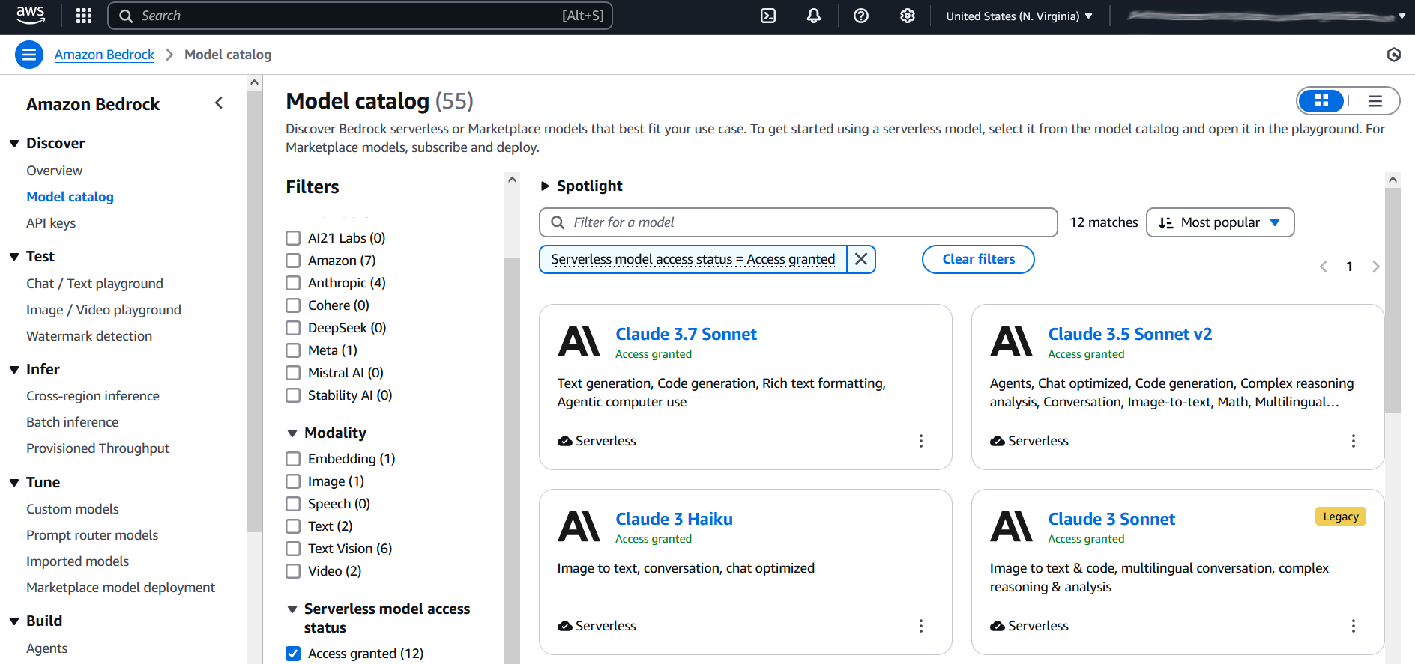Click the Clear filters button
Viewport: 1415px width, 664px height.
coord(978,259)
